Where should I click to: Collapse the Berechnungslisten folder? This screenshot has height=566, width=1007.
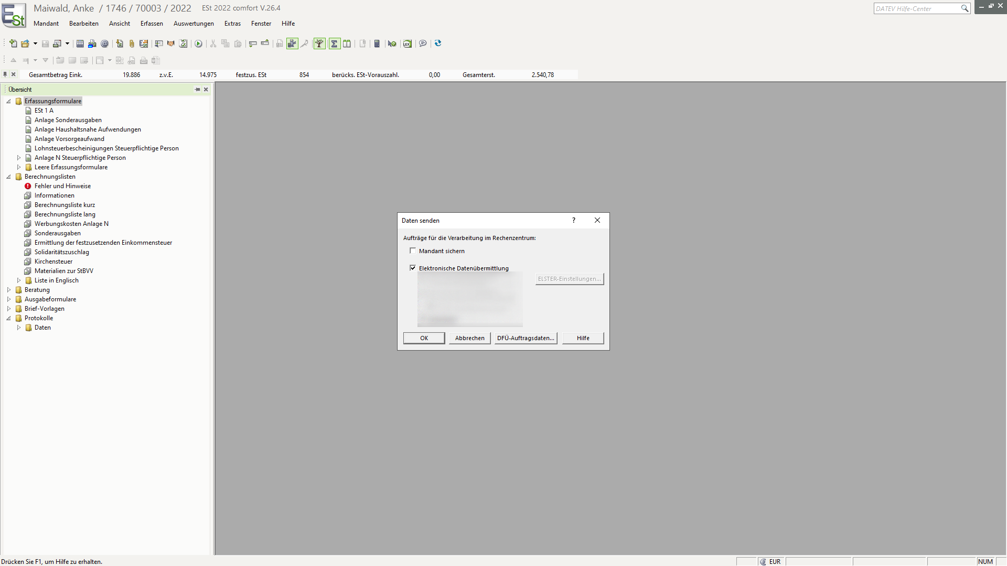[x=9, y=177]
